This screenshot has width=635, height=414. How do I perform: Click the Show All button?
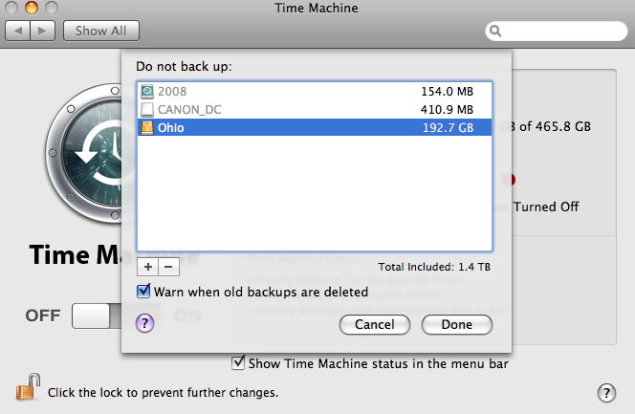(100, 31)
